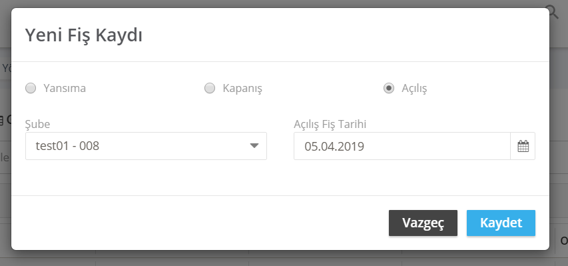This screenshot has width=568, height=266.
Task: Click the Kapanış option label
Action: (x=242, y=88)
